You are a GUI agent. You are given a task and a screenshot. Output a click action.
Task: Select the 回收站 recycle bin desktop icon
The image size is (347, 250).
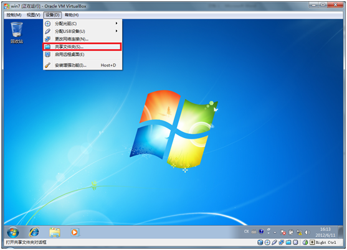pos(17,32)
